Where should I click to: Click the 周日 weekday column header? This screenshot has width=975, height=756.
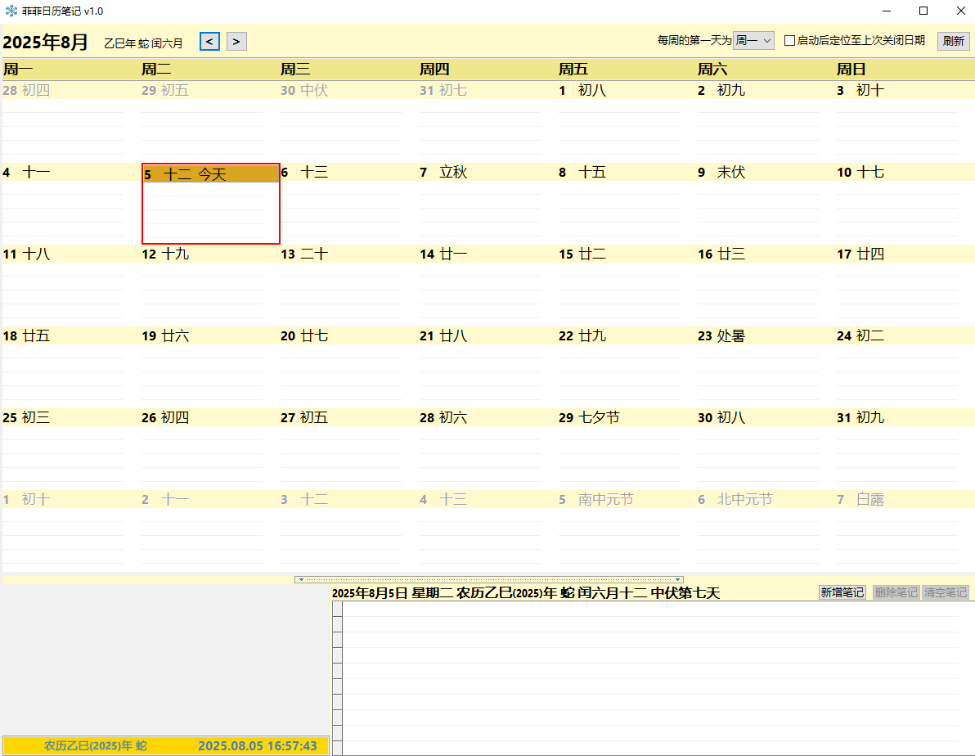[851, 70]
